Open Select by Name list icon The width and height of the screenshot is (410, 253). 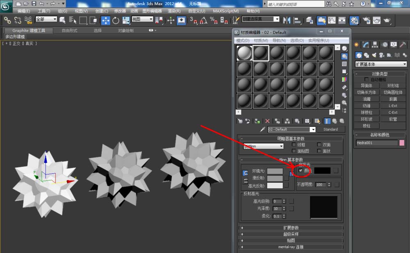tap(73, 20)
